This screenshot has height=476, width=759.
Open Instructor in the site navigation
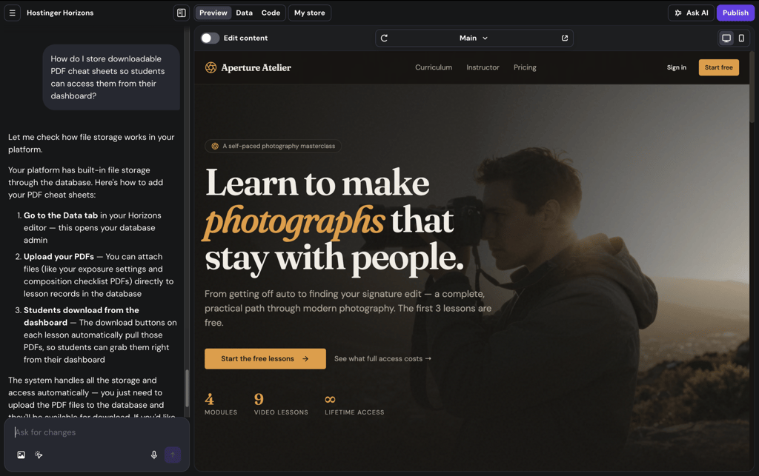483,67
